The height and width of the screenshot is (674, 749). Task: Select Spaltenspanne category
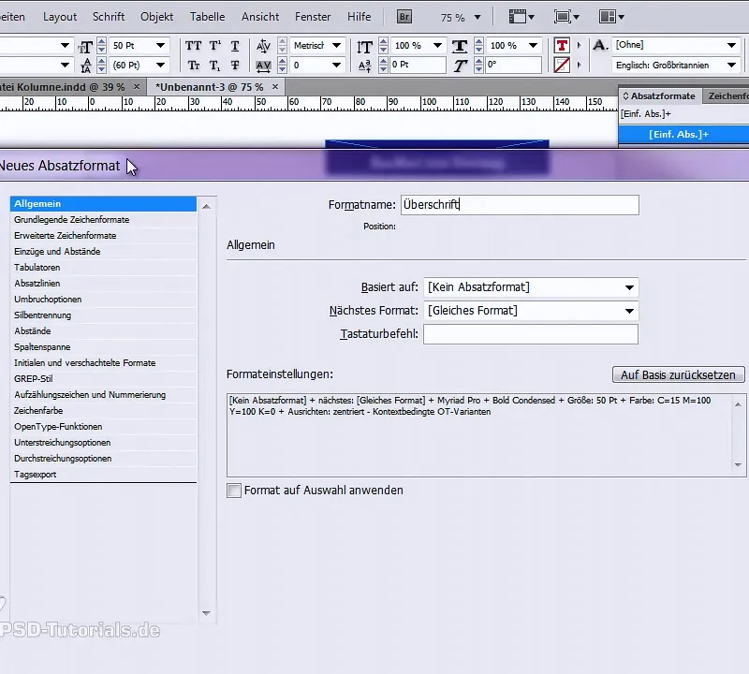(x=103, y=346)
